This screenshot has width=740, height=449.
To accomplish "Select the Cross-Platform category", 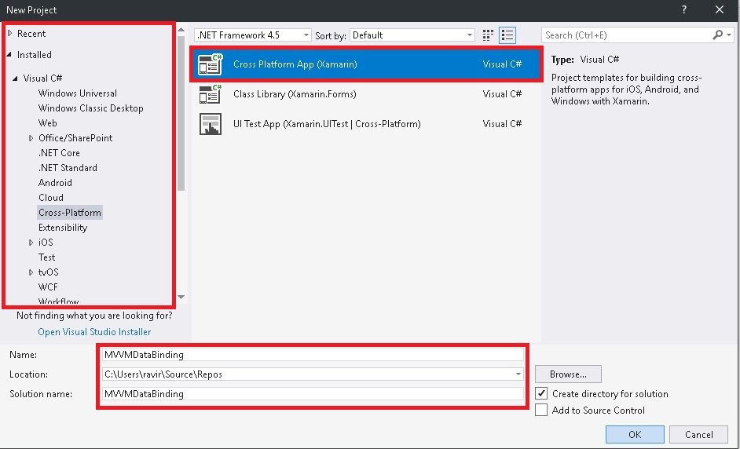I will click(x=70, y=213).
